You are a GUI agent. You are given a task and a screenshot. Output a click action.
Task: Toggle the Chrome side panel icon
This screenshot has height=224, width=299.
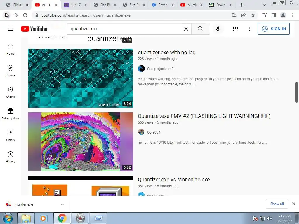pos(274,15)
